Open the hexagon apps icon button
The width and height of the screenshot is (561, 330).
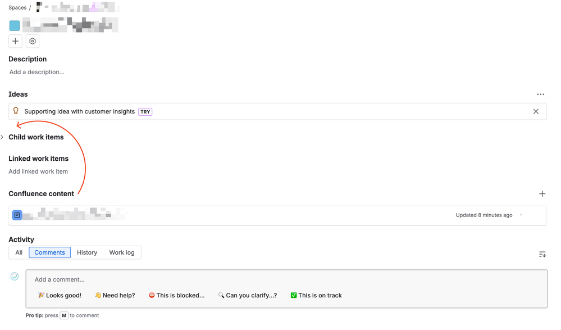(x=33, y=41)
